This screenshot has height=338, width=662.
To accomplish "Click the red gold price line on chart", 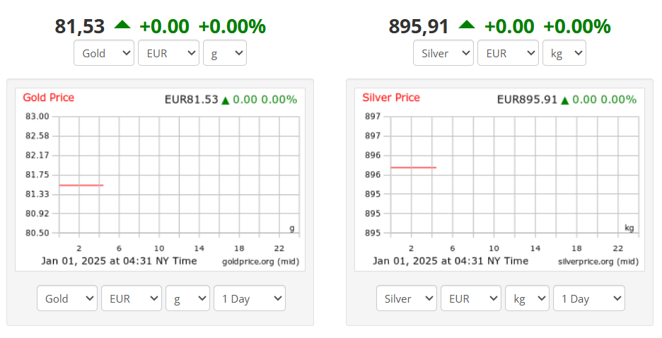I will click(x=81, y=185).
